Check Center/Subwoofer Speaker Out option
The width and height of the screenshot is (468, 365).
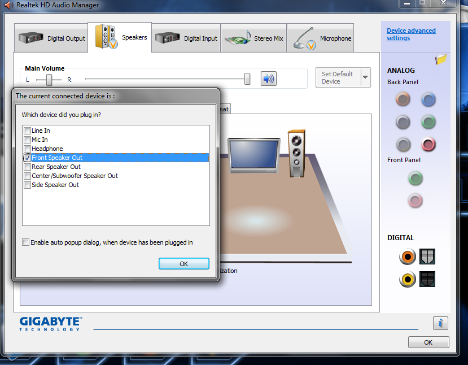click(28, 176)
